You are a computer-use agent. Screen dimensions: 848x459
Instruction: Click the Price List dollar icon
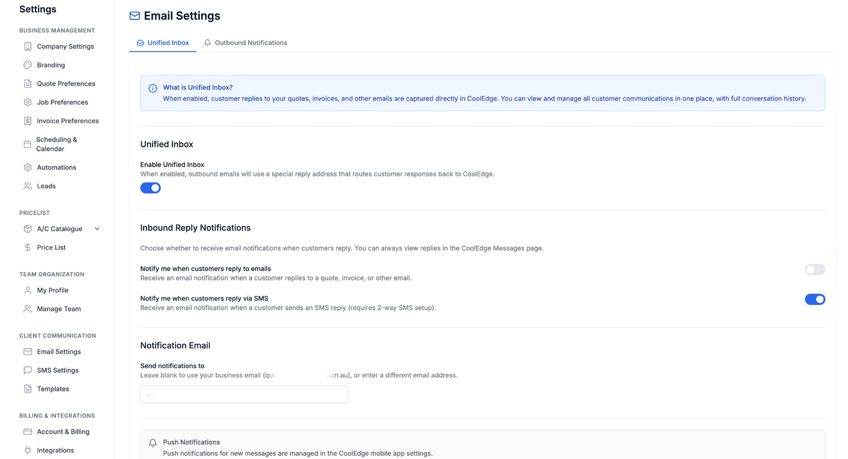coord(27,247)
